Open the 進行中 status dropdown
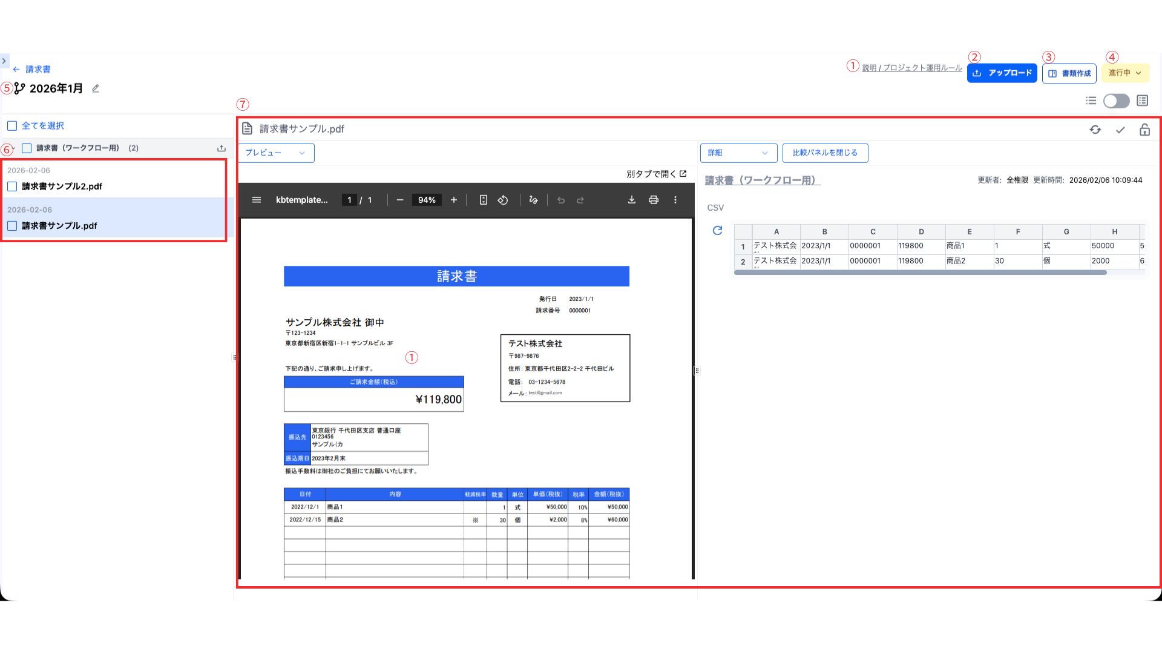1162x654 pixels. [x=1124, y=73]
